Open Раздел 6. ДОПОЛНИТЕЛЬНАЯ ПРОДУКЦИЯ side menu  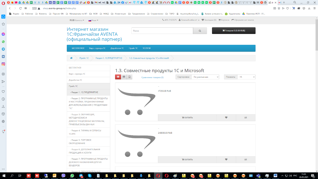coord(89,151)
